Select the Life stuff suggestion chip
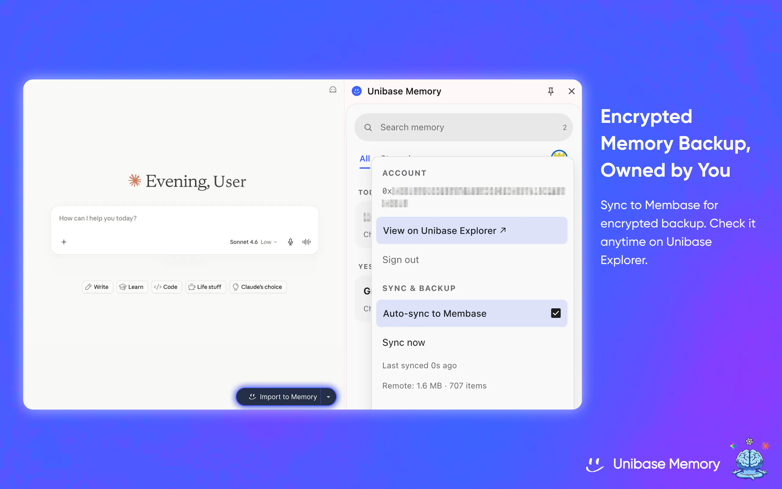Viewport: 782px width, 489px height. coord(206,287)
